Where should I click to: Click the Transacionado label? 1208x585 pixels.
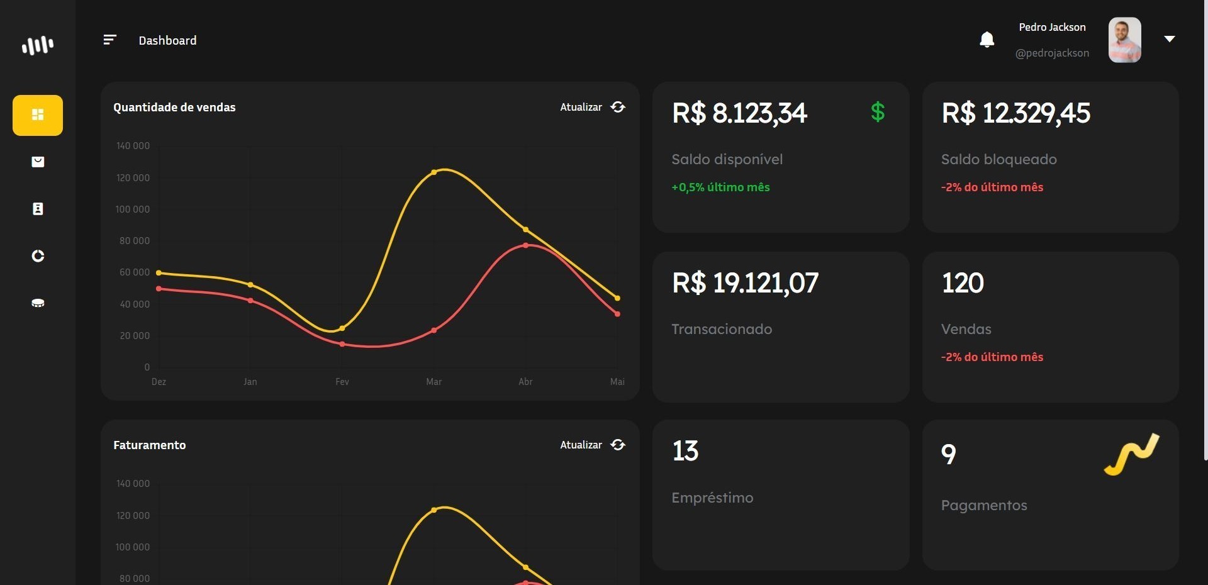click(x=722, y=329)
